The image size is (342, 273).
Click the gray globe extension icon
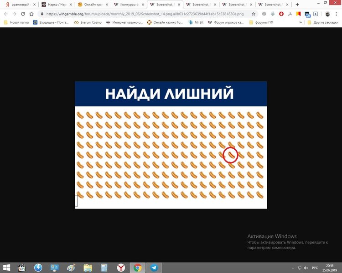tap(264, 14)
